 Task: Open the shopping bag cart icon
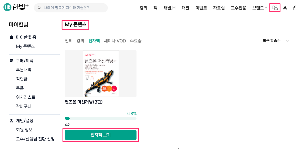tap(295, 8)
